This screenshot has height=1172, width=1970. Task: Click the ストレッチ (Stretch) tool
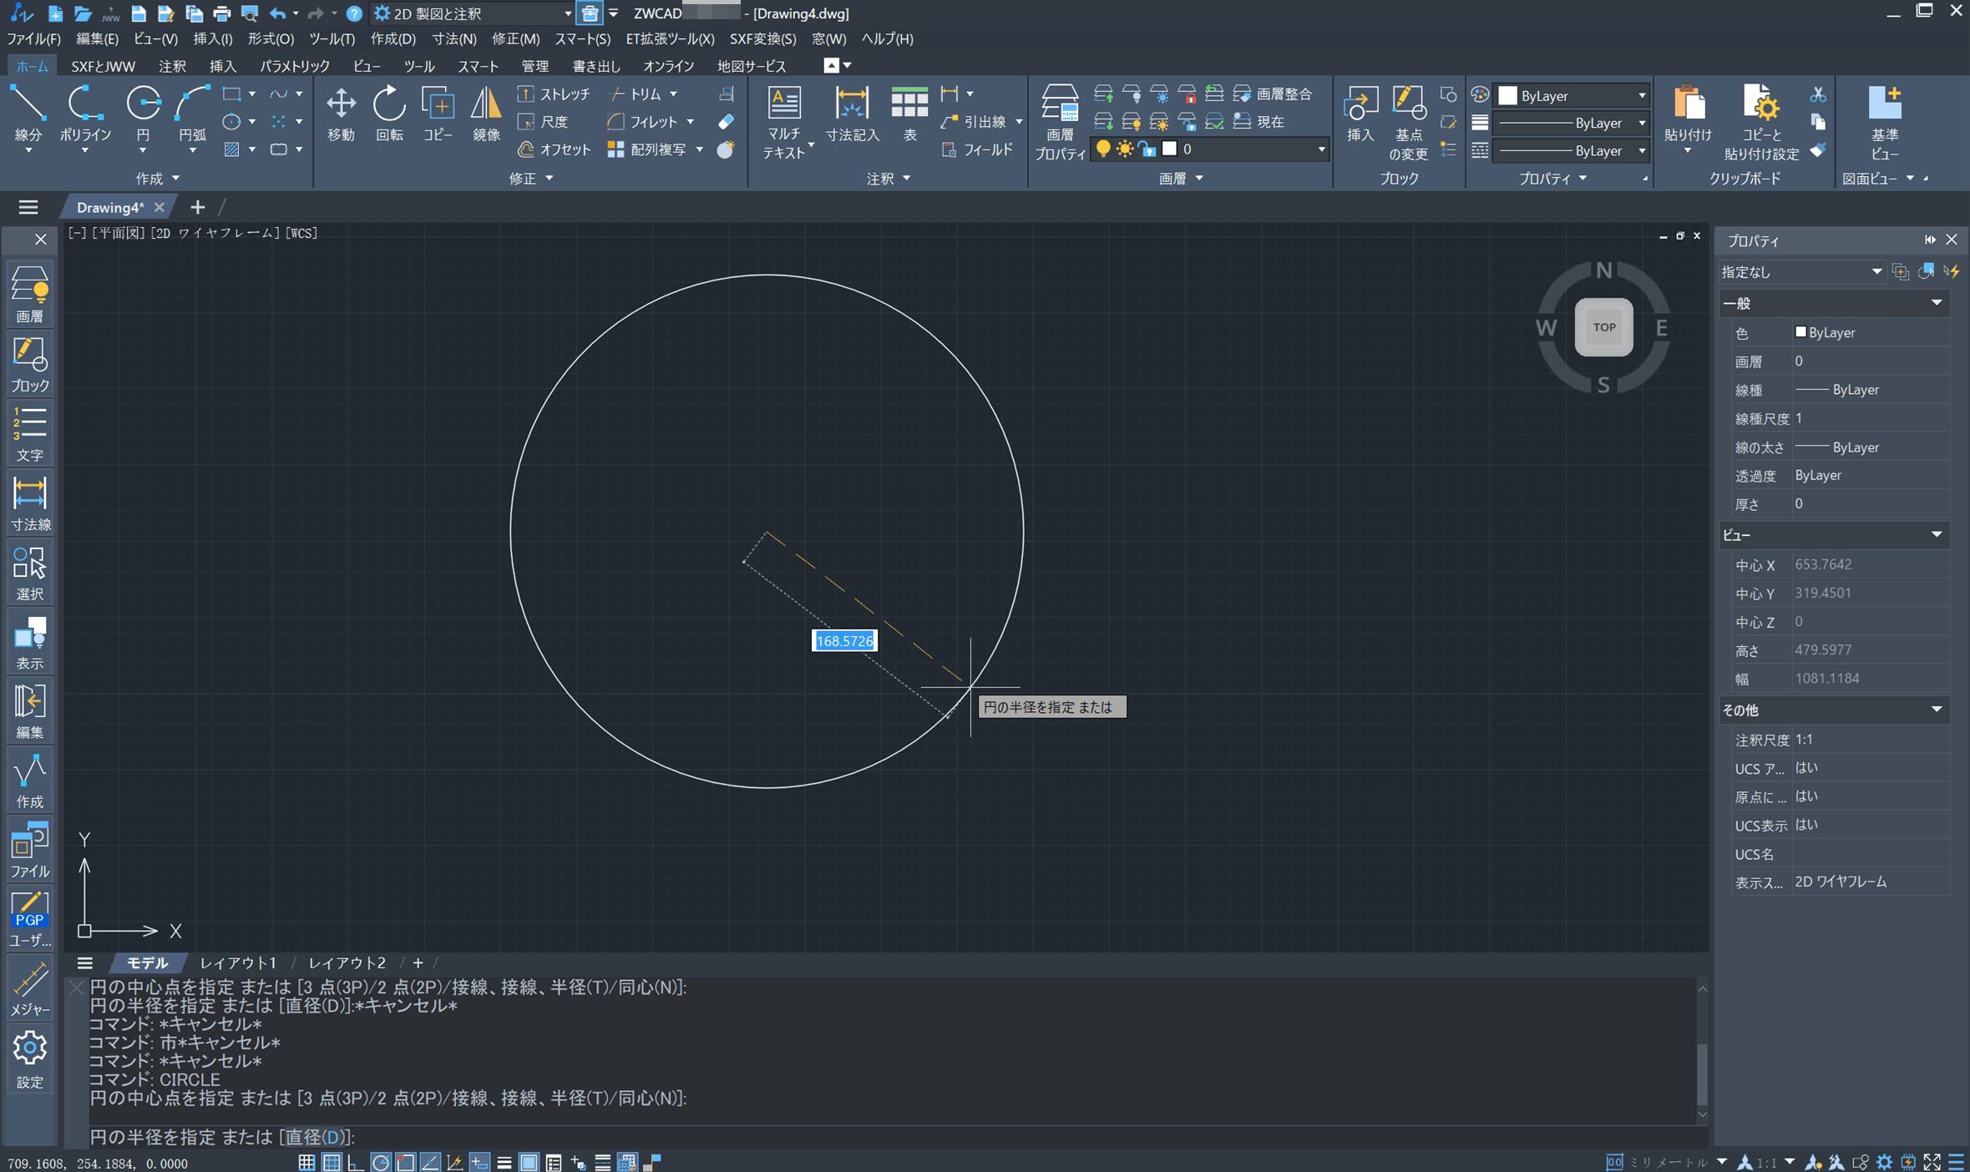coord(554,94)
